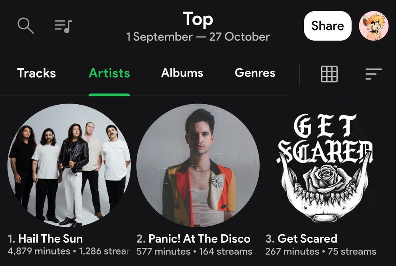Open the sort order lines icon
396x266 pixels.
(x=373, y=74)
